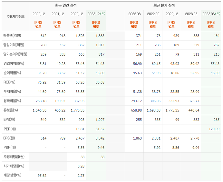Select the 부채비율(%) row label

click(x=12, y=91)
